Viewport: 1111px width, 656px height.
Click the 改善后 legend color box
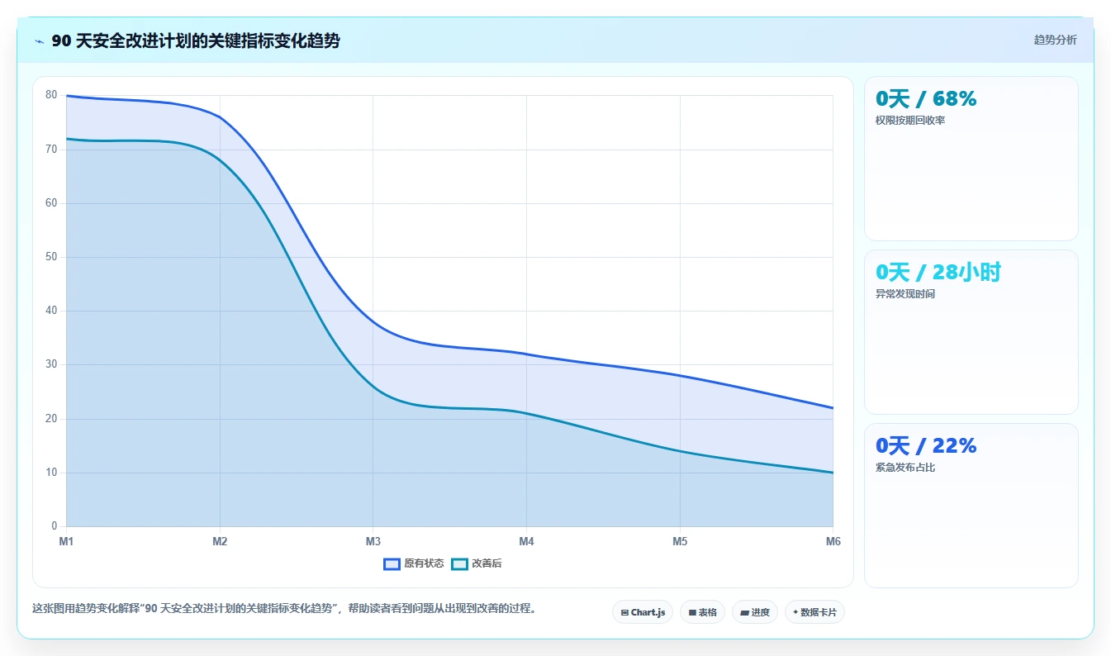point(459,563)
